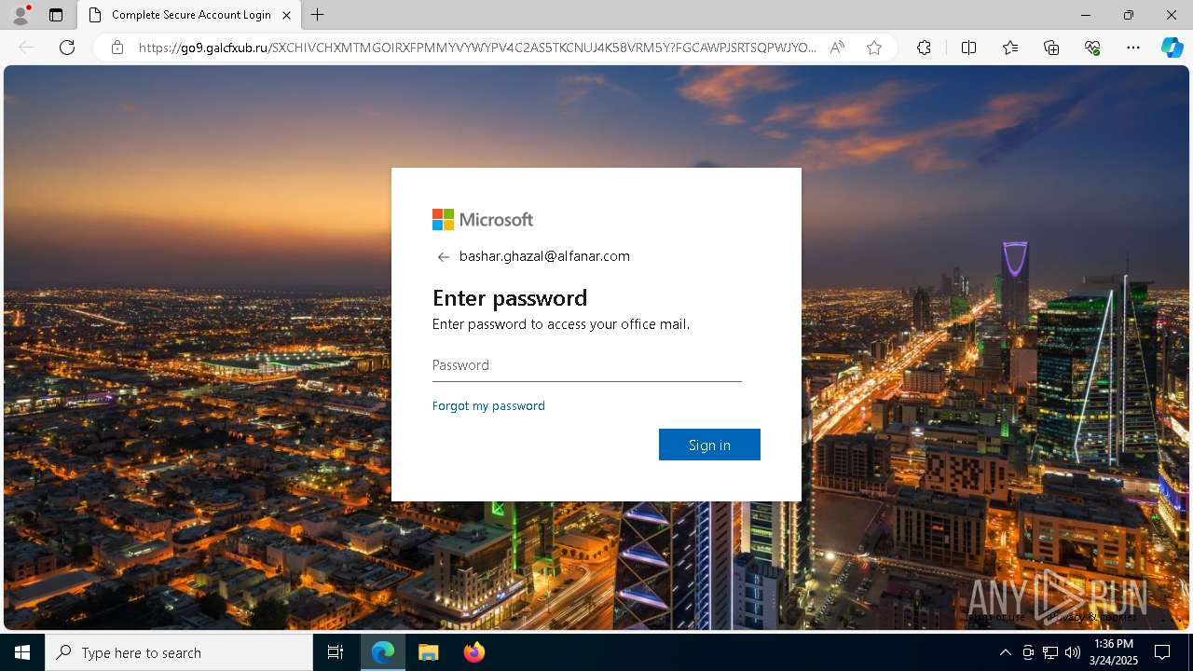This screenshot has height=671, width=1193.
Task: Open File Explorer from taskbar
Action: click(428, 652)
